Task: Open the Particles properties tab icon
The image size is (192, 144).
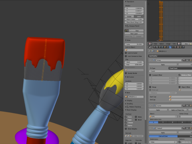Action: (x=180, y=47)
